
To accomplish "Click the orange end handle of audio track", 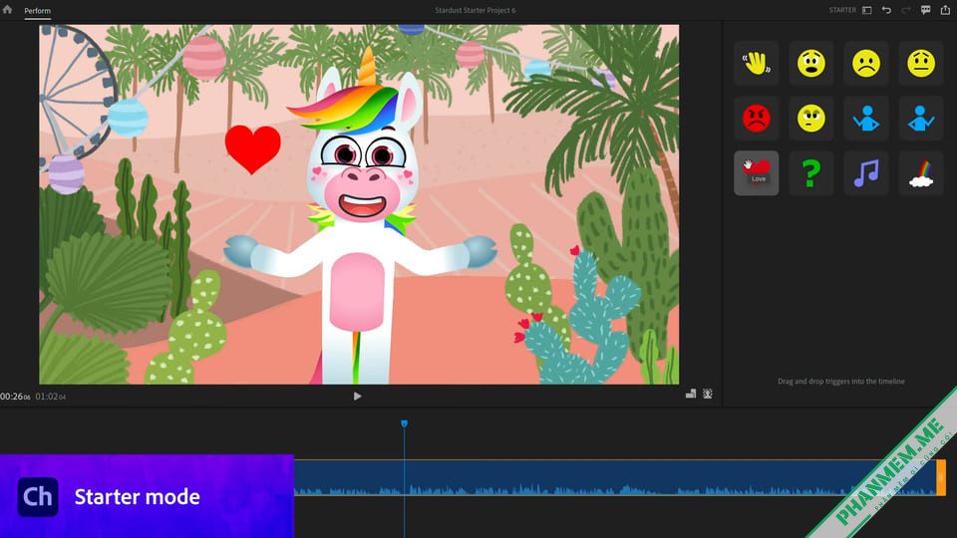I will [x=941, y=477].
